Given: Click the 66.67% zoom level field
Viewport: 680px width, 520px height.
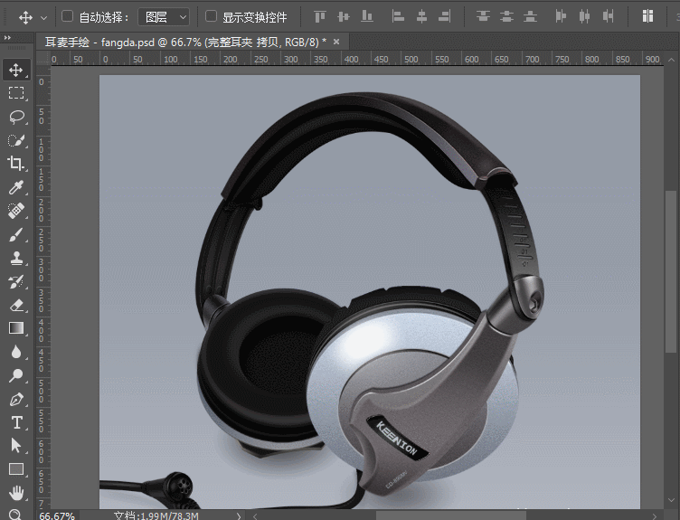Looking at the screenshot, I should 57,515.
